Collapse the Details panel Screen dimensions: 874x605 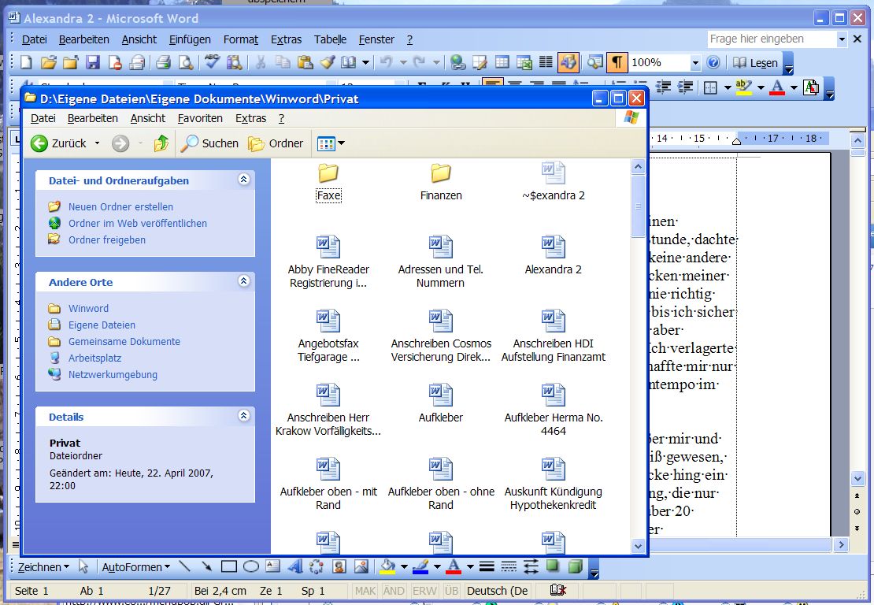click(243, 415)
